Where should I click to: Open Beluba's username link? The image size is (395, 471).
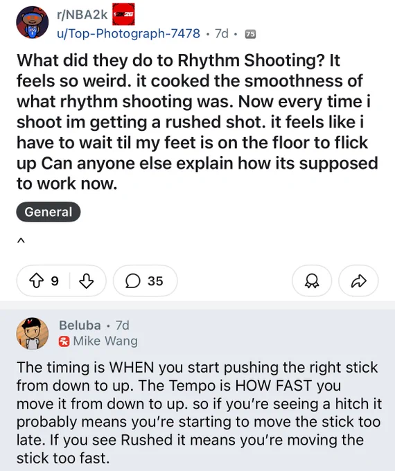coord(80,325)
